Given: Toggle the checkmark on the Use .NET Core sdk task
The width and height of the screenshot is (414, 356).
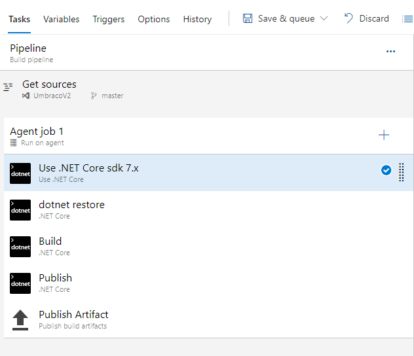Looking at the screenshot, I should 386,170.
